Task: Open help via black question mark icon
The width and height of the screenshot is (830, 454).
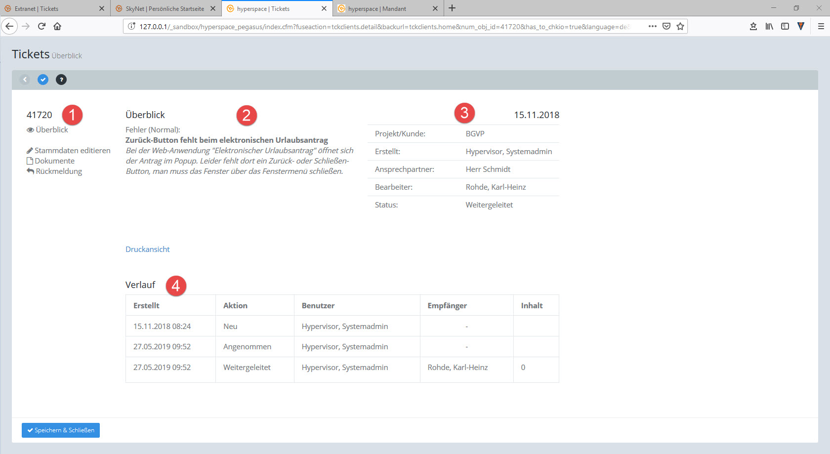Action: point(61,80)
